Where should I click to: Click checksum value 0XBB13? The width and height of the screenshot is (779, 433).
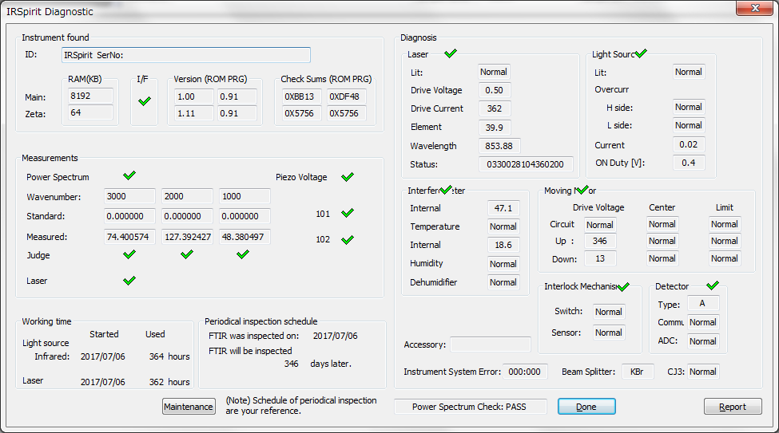coord(301,96)
